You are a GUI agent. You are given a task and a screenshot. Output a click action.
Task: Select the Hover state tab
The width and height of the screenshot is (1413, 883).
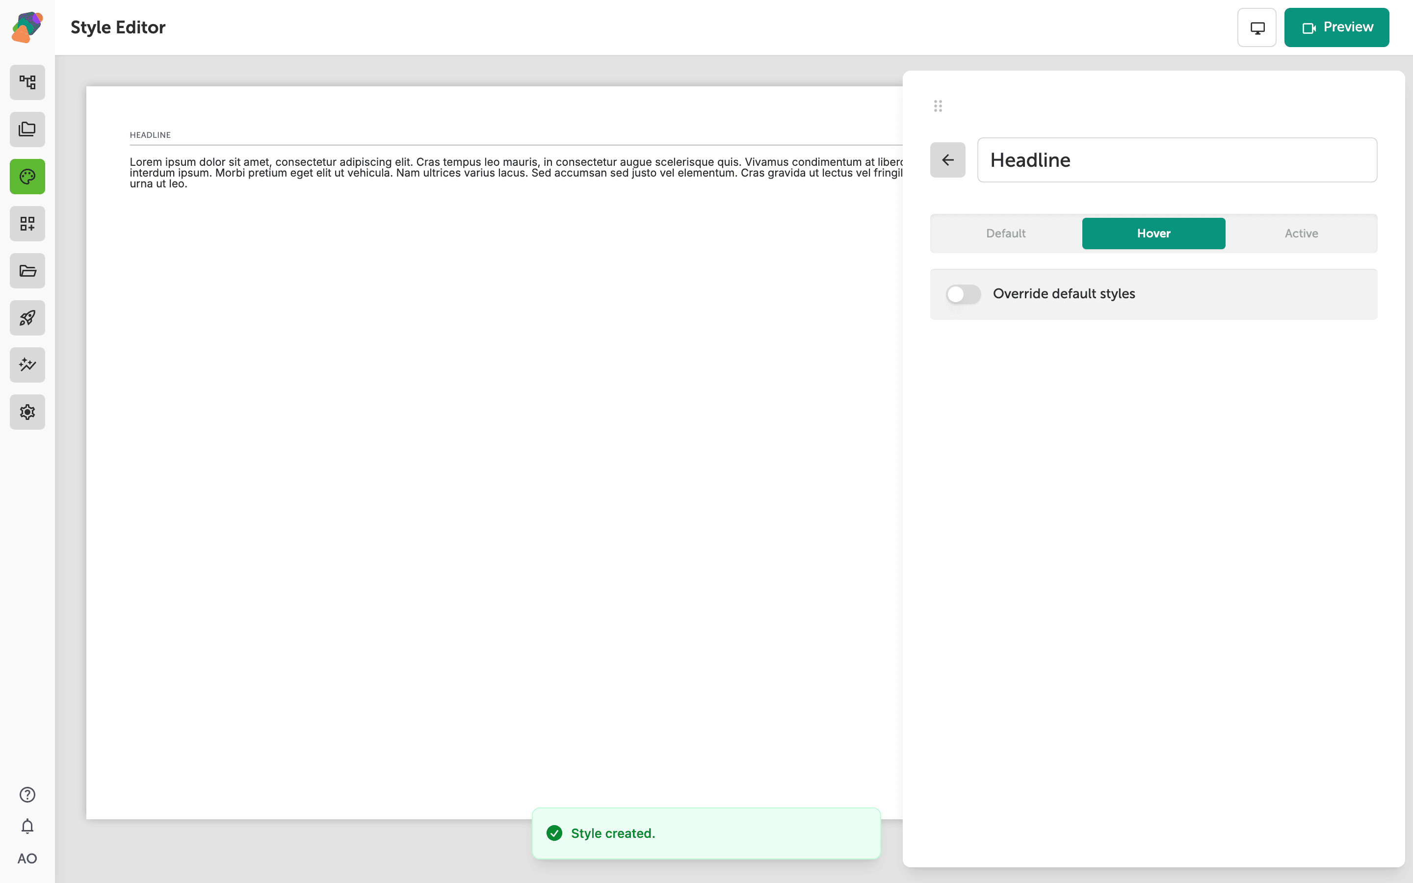(x=1154, y=234)
